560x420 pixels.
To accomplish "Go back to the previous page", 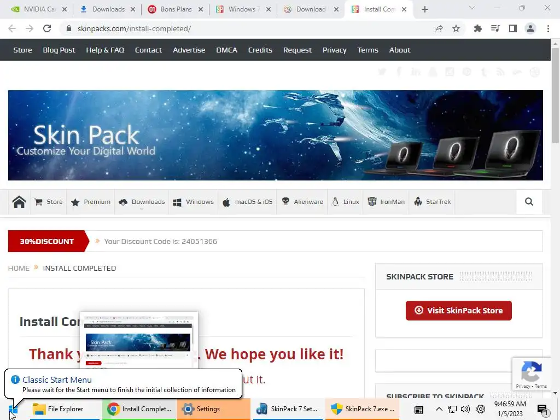I will point(12,28).
